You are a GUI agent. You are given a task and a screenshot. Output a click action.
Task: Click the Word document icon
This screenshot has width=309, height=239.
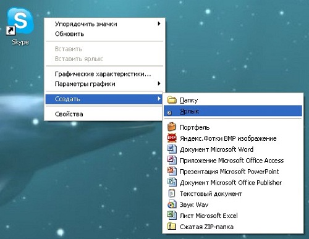pos(172,149)
